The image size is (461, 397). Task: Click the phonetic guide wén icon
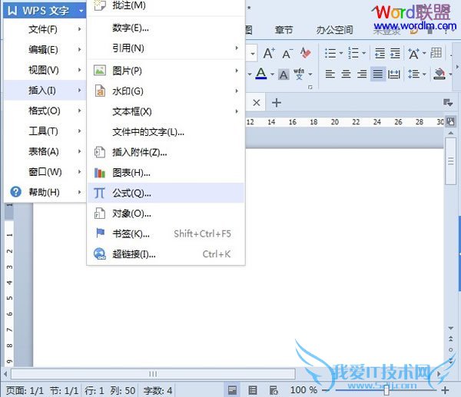click(x=299, y=74)
